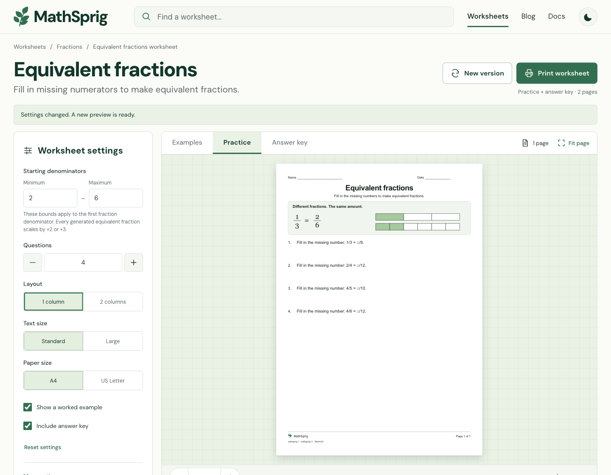Switch to the Answer key tab
Image resolution: width=611 pixels, height=475 pixels.
coord(290,142)
